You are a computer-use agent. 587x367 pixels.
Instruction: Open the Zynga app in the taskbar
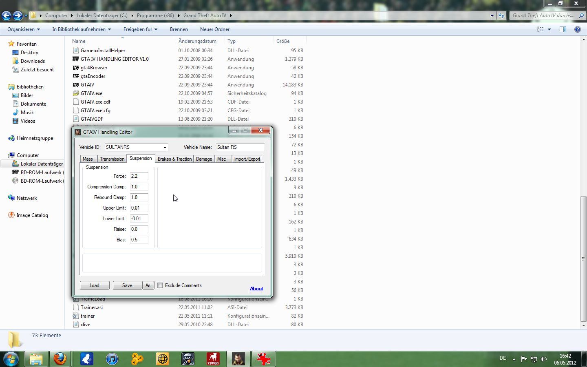point(213,359)
